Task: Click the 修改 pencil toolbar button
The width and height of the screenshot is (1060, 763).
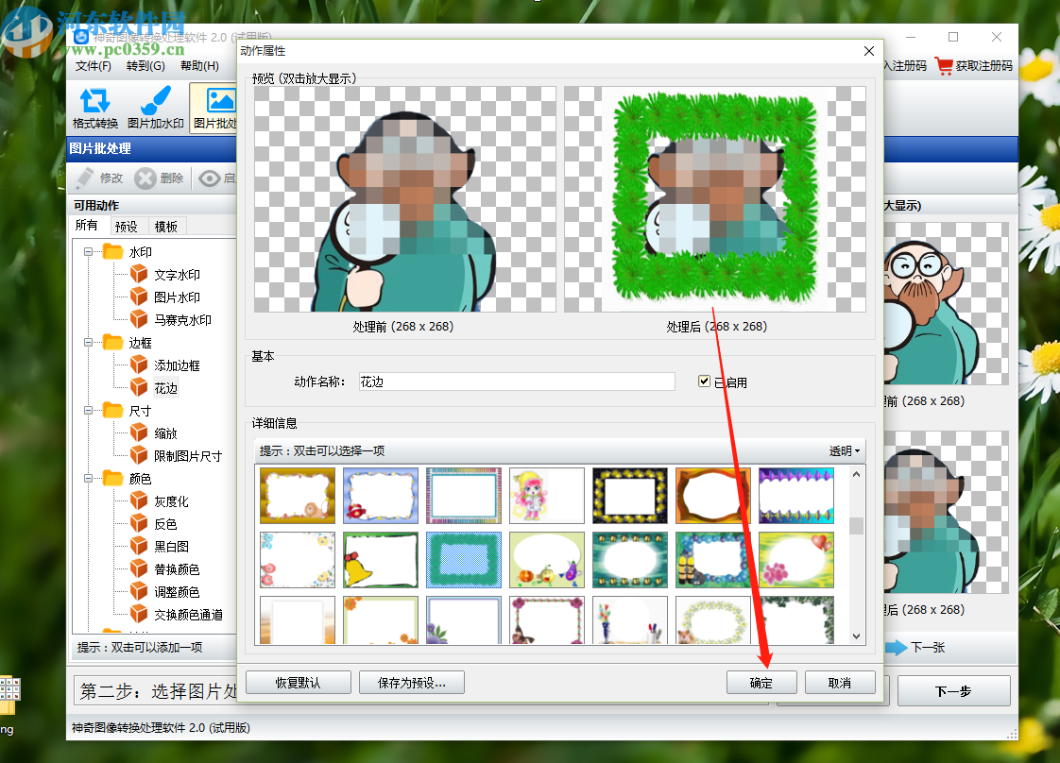Action: coord(99,178)
